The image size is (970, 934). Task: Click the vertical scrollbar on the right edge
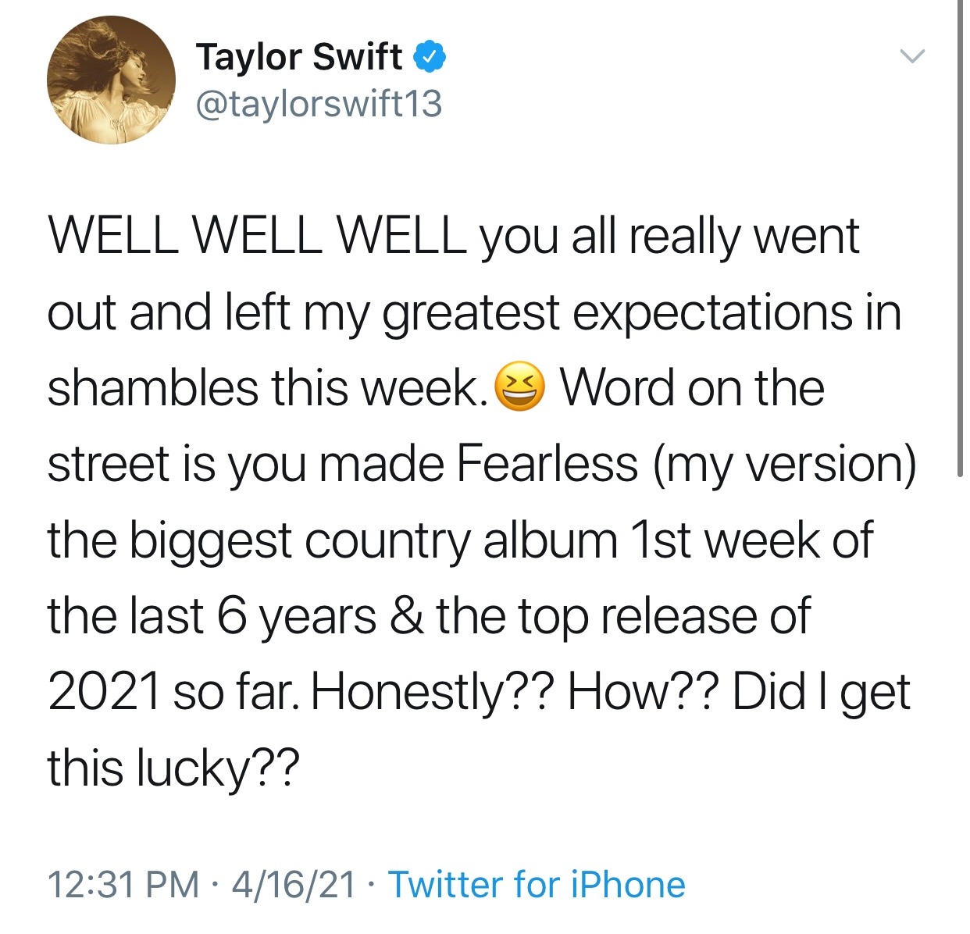961,234
